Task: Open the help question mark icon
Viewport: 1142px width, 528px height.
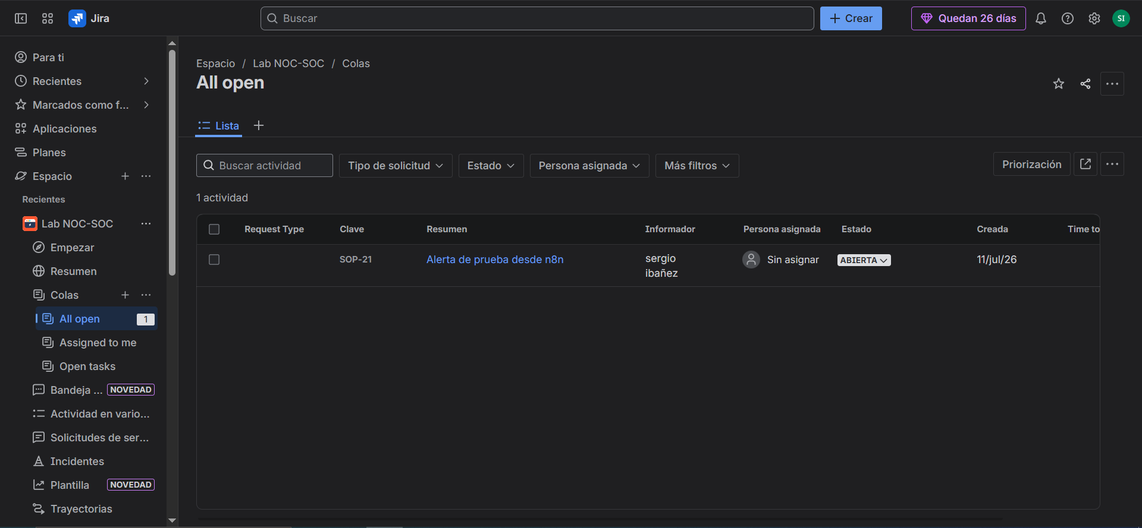Action: [x=1068, y=18]
